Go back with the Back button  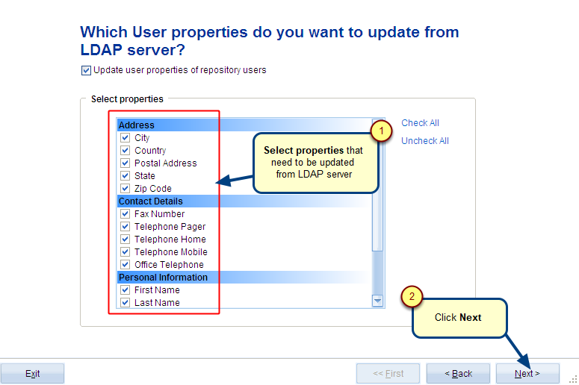click(x=458, y=373)
